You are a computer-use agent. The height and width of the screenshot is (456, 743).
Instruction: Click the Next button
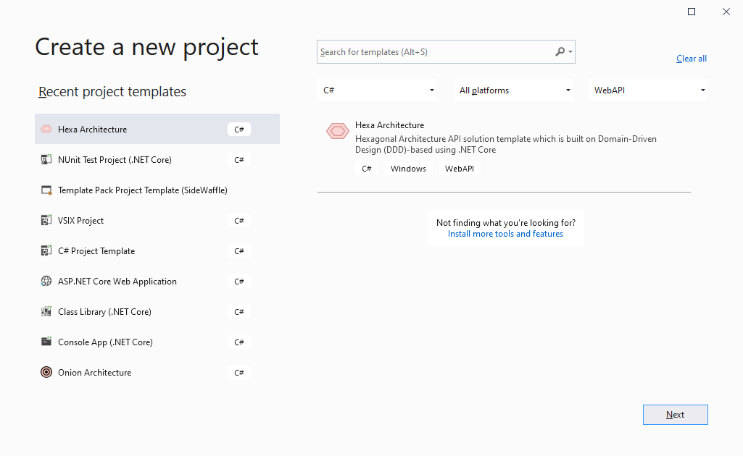pos(676,415)
